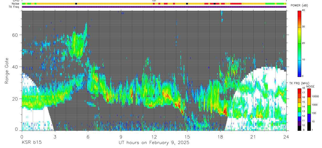The image size is (322, 148).
Task: Click the KSR b15 beam label
Action: tap(31, 143)
